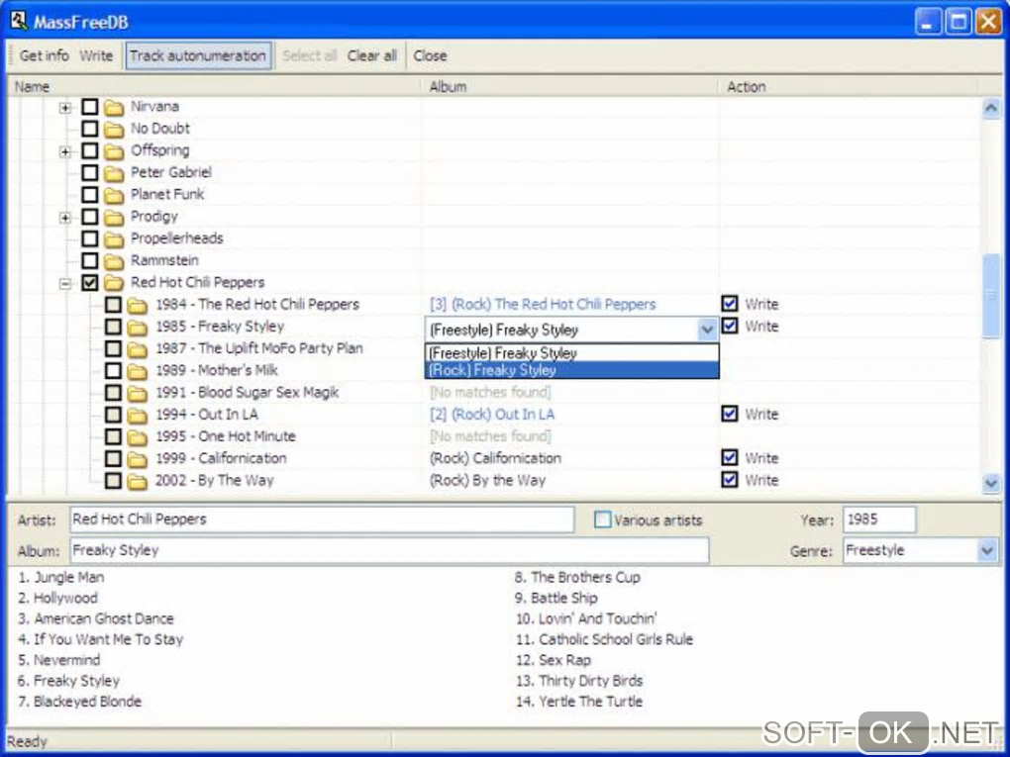This screenshot has width=1010, height=757.
Task: Open the Freaky Styley album combo arrow
Action: 707,330
